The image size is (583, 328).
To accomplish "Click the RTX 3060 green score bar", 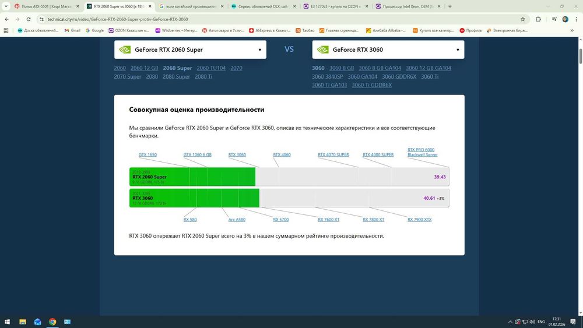I will (x=194, y=198).
